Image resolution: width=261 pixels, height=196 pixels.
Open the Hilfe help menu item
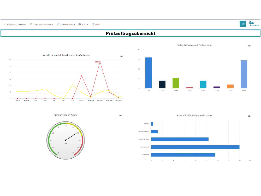click(96, 25)
